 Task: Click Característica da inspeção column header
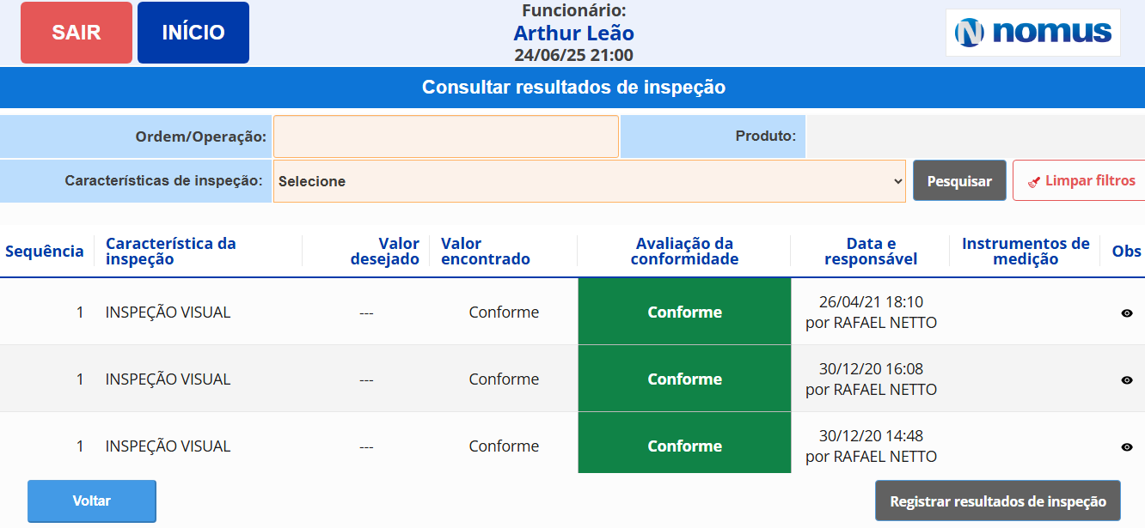click(x=170, y=252)
